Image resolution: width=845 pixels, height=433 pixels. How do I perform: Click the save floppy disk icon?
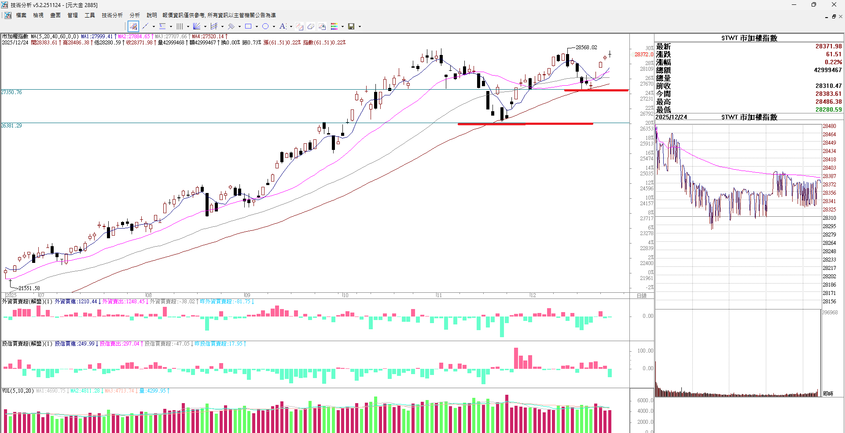351,26
